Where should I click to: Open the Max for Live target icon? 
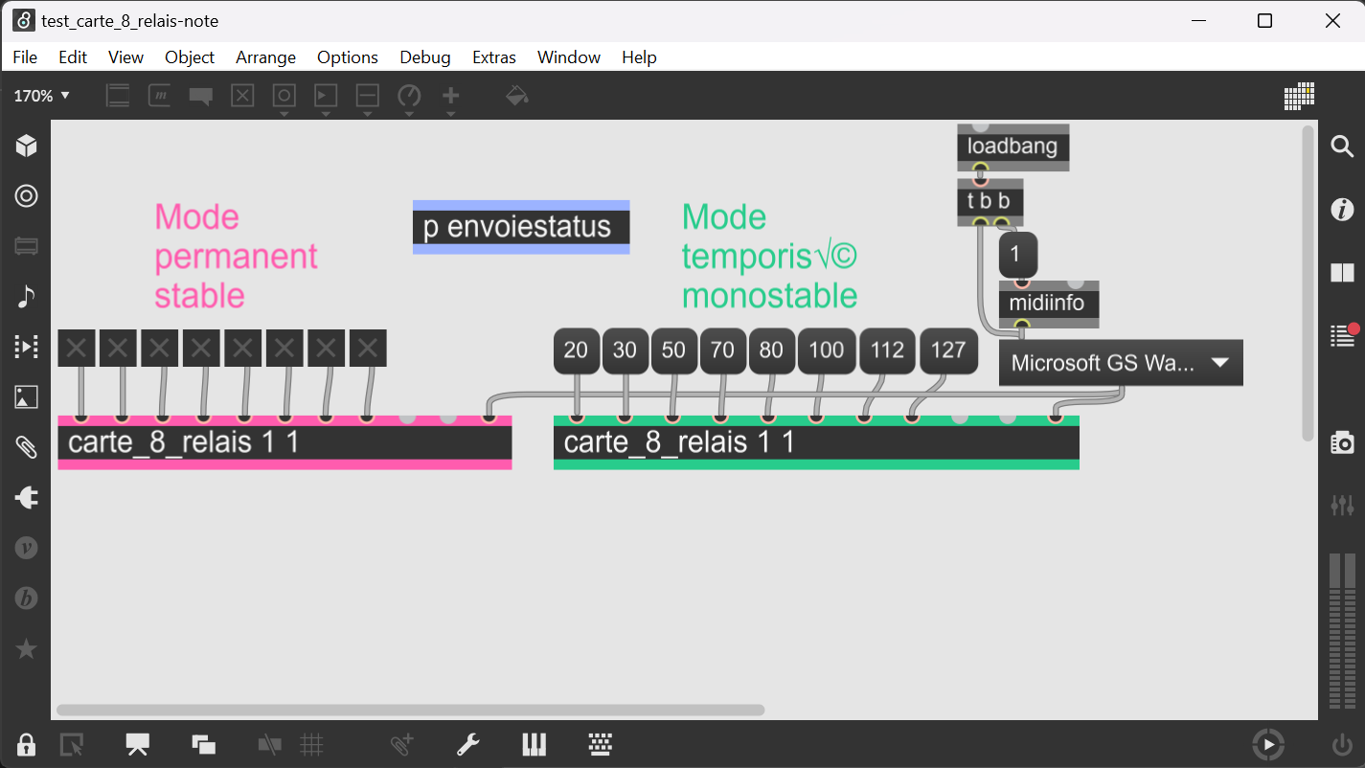(x=26, y=196)
